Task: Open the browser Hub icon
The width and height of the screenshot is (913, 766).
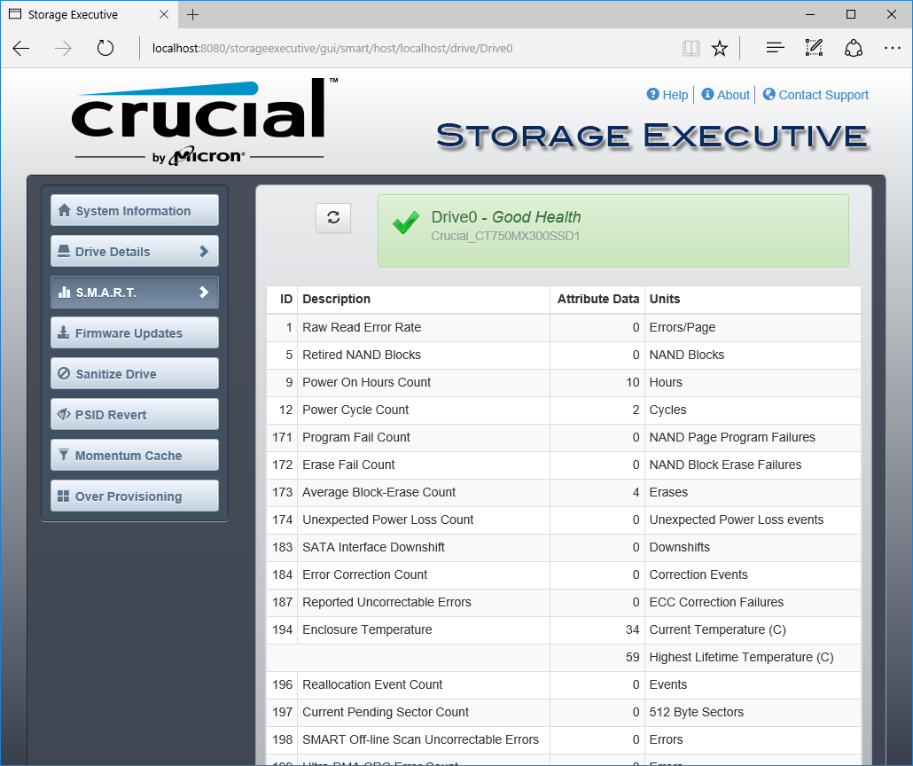Action: 775,49
